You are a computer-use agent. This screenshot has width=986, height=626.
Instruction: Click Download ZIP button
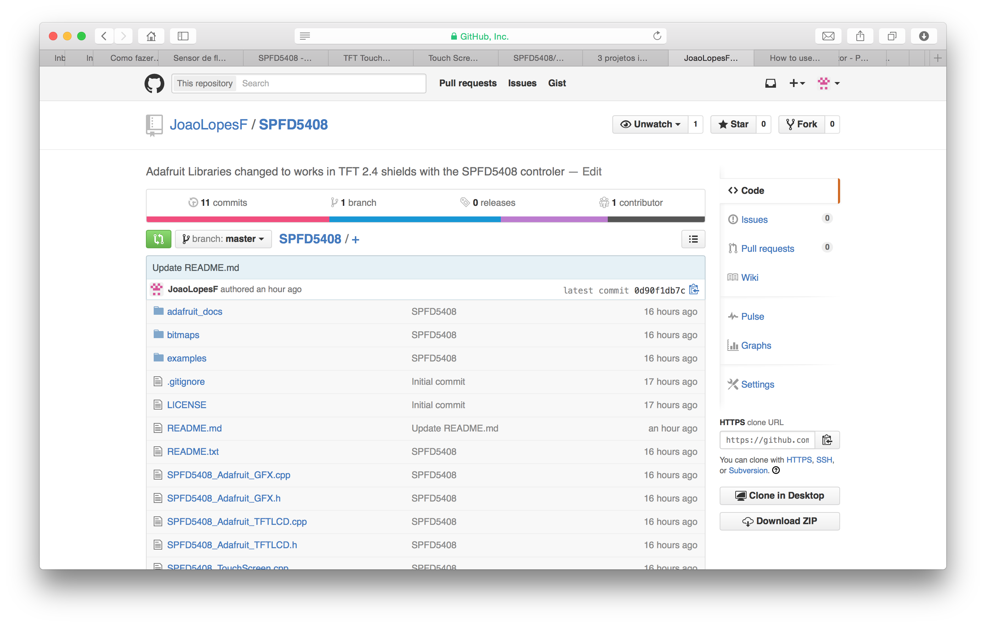[781, 521]
